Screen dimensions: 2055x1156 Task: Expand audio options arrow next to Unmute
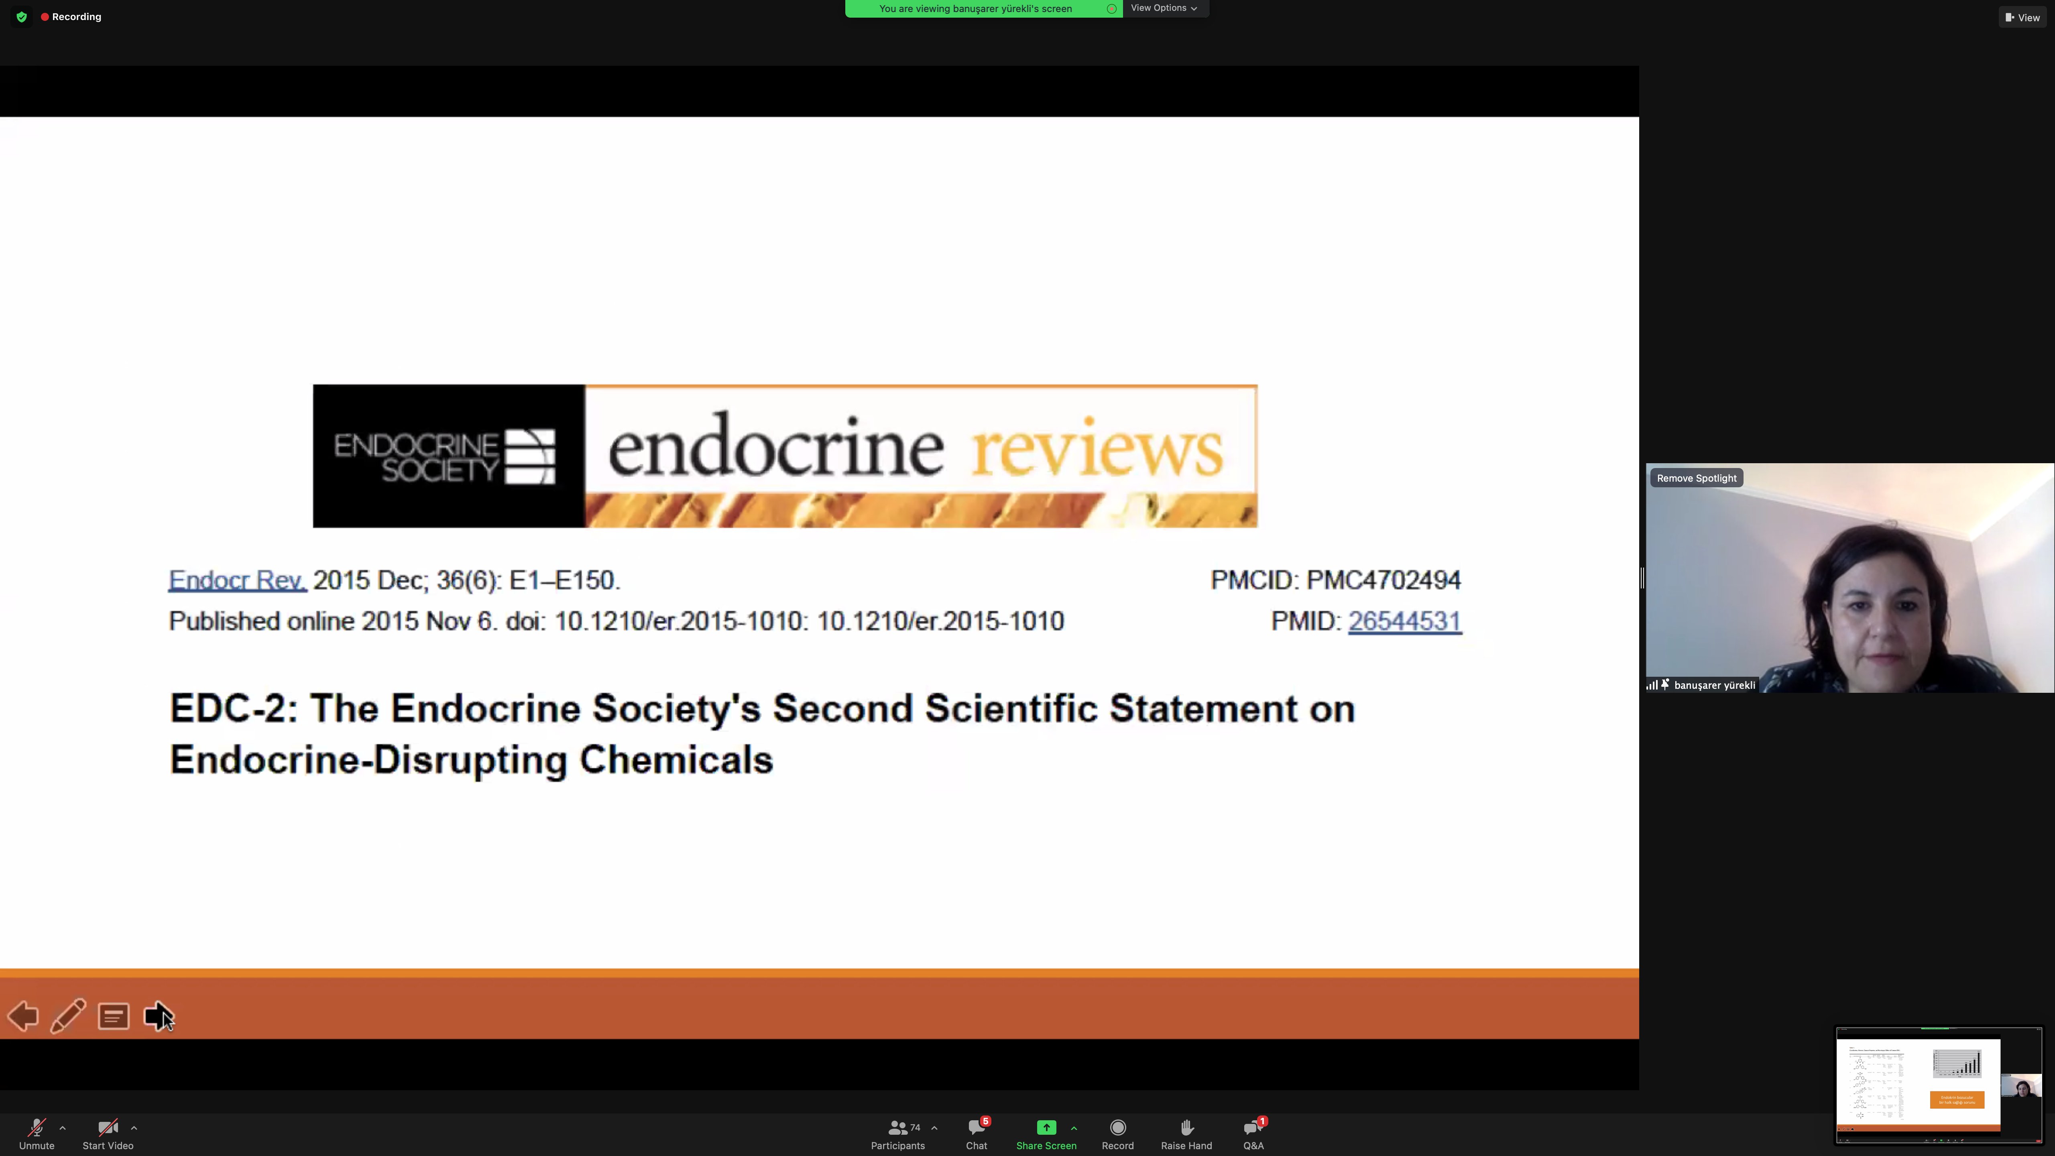click(x=62, y=1128)
